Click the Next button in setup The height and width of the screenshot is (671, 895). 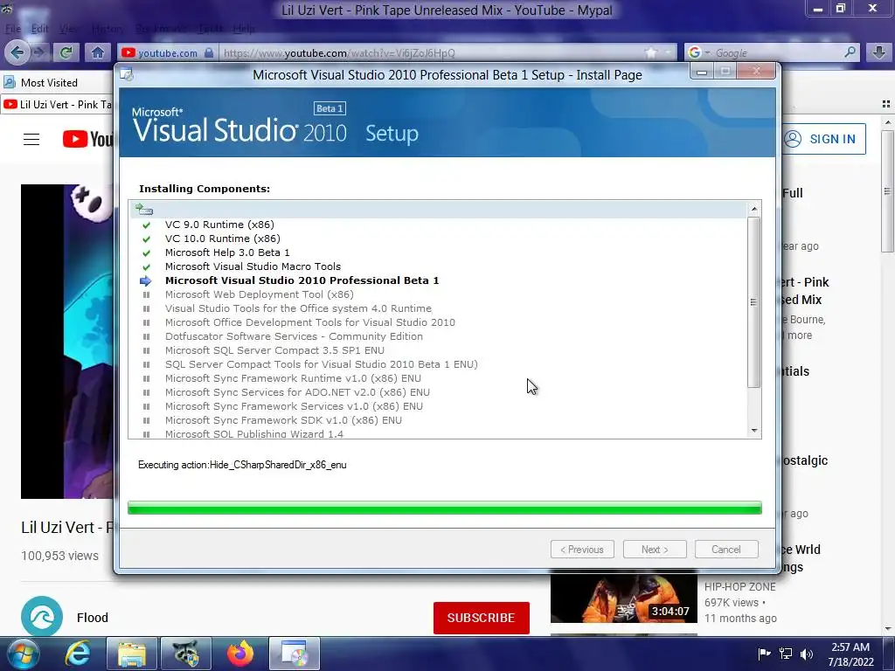[x=655, y=550]
